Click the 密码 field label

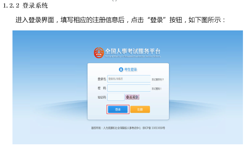tap(102, 88)
